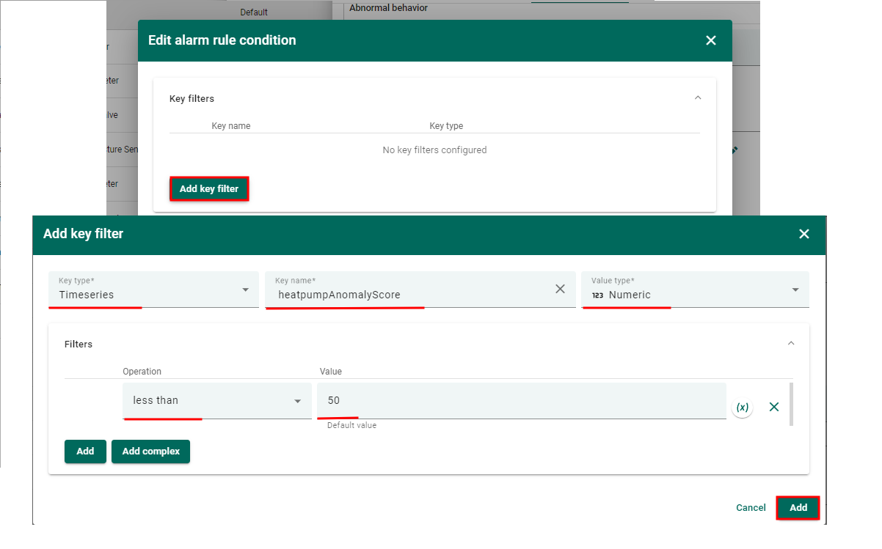The height and width of the screenshot is (549, 882).
Task: Click the pencil edit icon behind dialog
Action: click(735, 150)
